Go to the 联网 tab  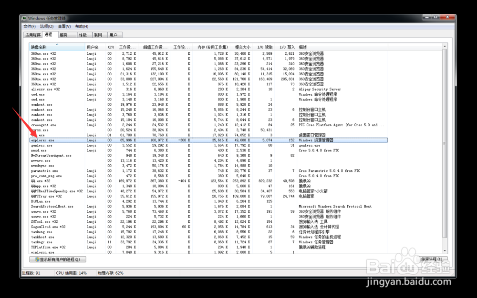tap(100, 35)
